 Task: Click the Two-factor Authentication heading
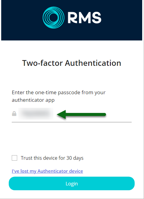pos(72,63)
